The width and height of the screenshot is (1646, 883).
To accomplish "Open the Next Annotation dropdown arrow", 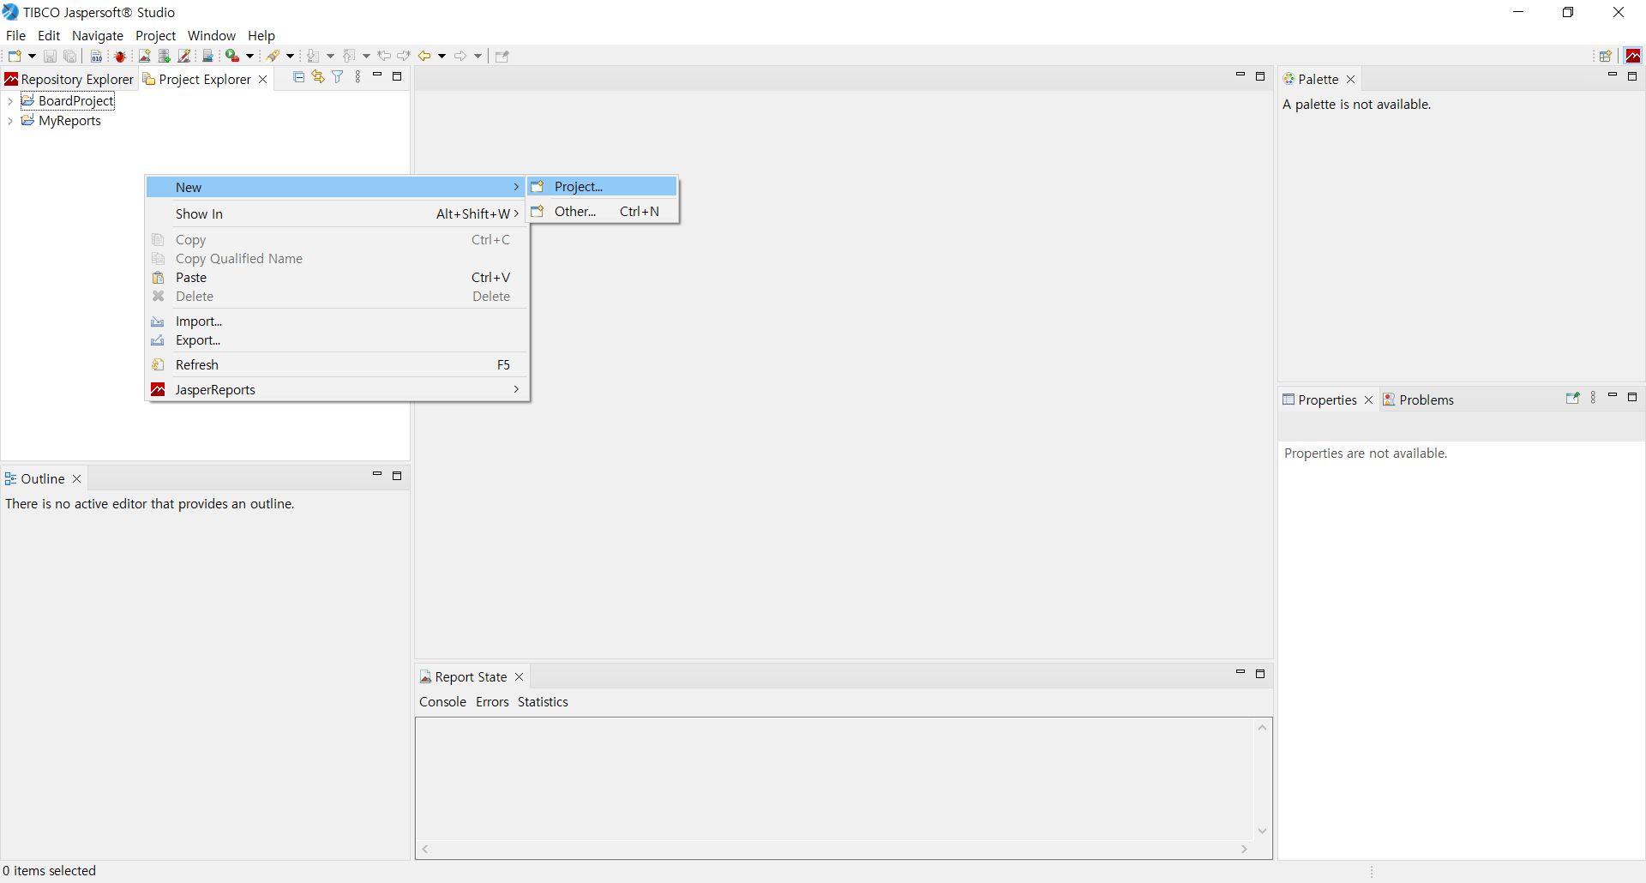I will point(330,56).
